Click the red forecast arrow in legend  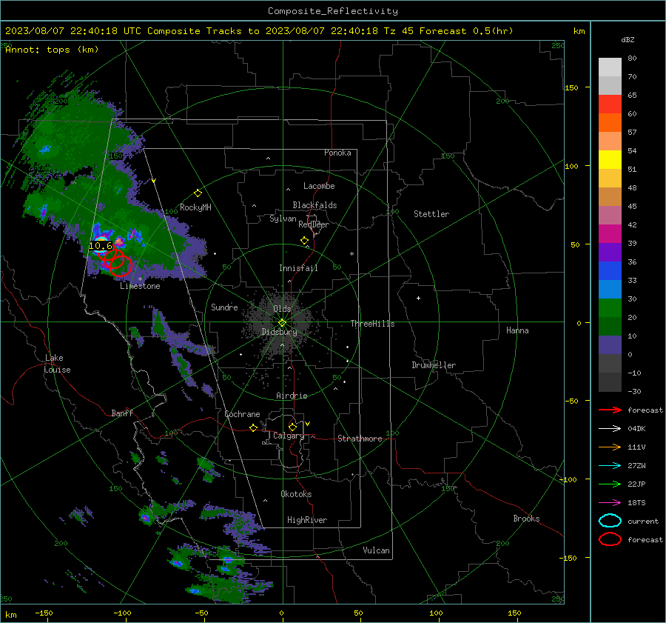(610, 410)
